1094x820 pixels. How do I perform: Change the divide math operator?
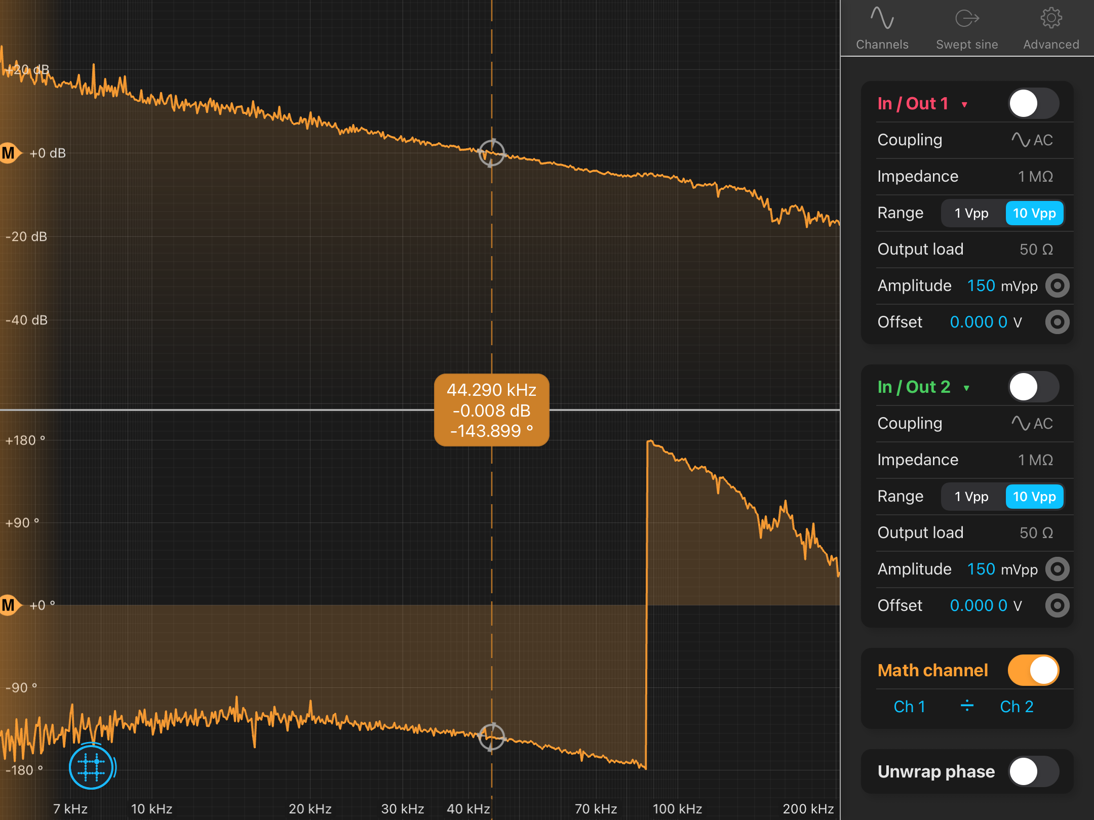967,706
